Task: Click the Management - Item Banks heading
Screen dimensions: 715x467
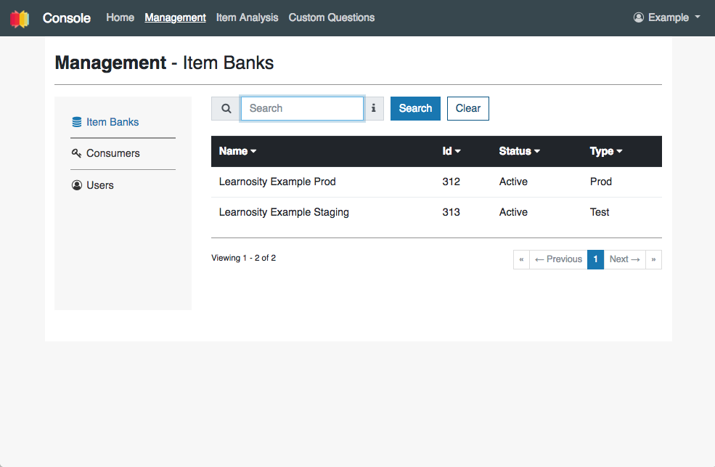Action: point(164,63)
